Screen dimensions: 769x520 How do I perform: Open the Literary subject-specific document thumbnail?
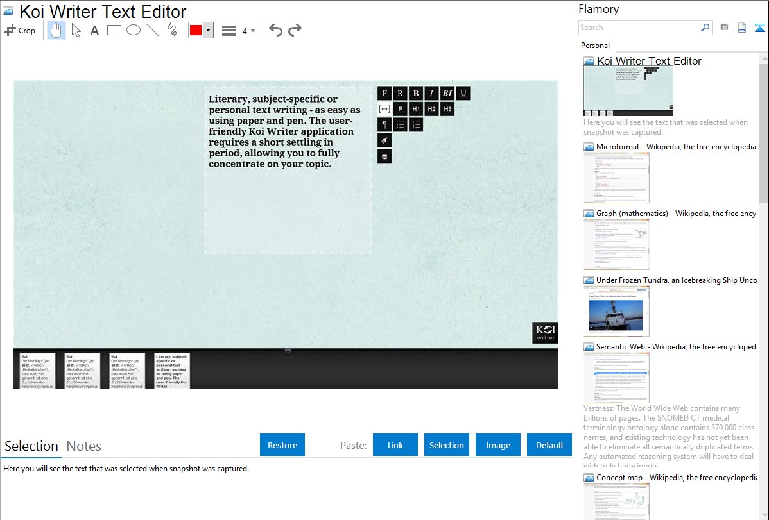[x=171, y=371]
